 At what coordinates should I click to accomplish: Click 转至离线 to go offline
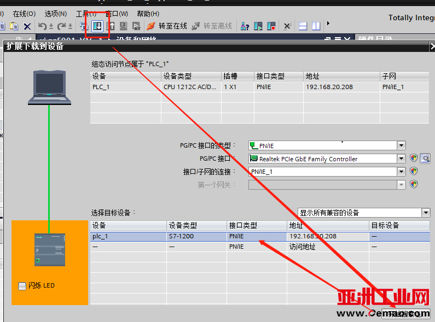pos(212,26)
